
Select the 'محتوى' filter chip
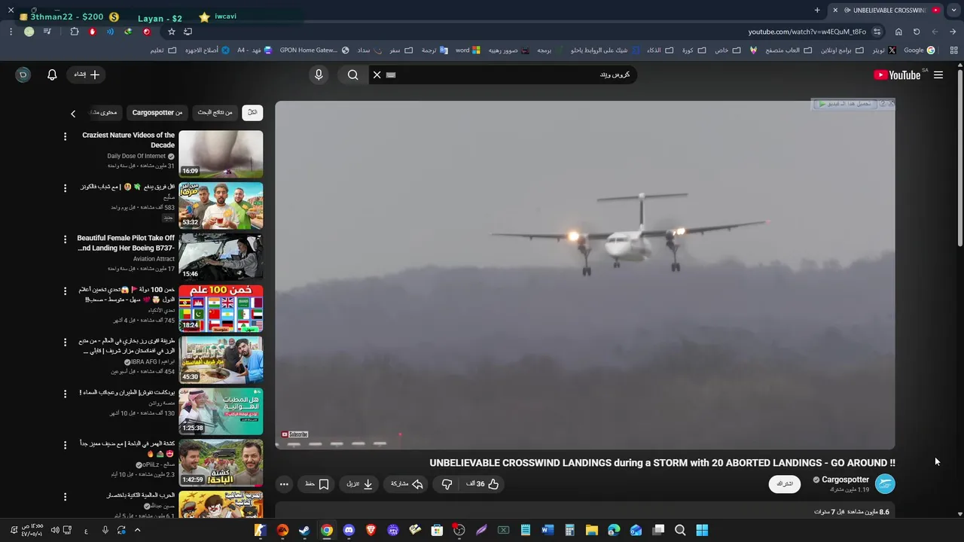click(105, 112)
